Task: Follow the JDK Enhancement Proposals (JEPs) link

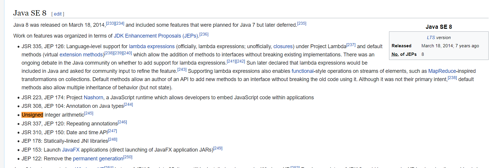Action: [156, 36]
